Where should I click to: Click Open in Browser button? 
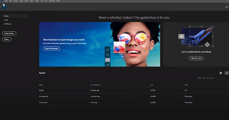coord(52,48)
